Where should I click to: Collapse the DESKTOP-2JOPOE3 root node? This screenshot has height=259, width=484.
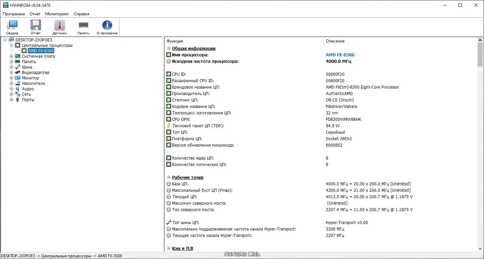point(5,40)
